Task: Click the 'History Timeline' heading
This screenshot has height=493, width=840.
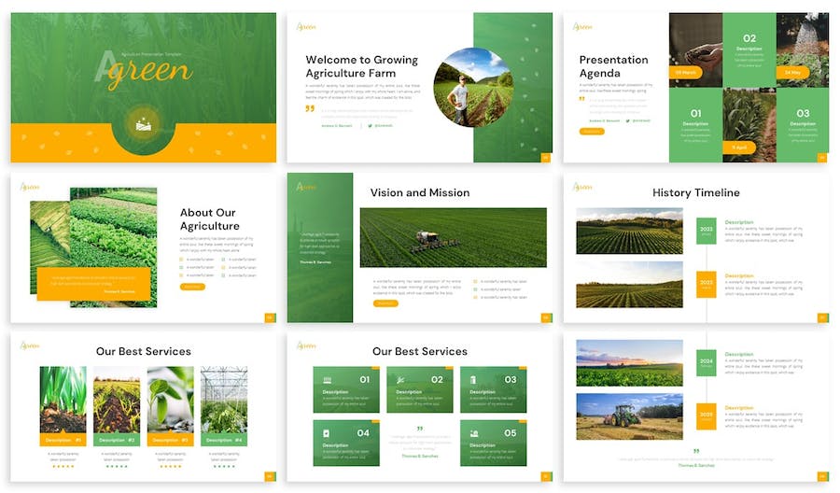Action: (696, 192)
